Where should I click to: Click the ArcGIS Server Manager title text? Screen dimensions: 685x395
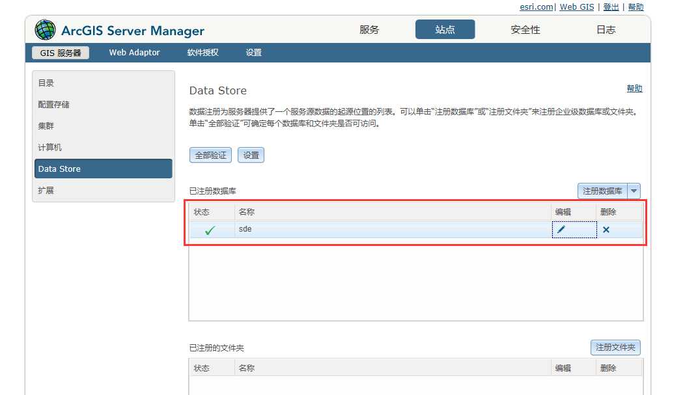133,31
